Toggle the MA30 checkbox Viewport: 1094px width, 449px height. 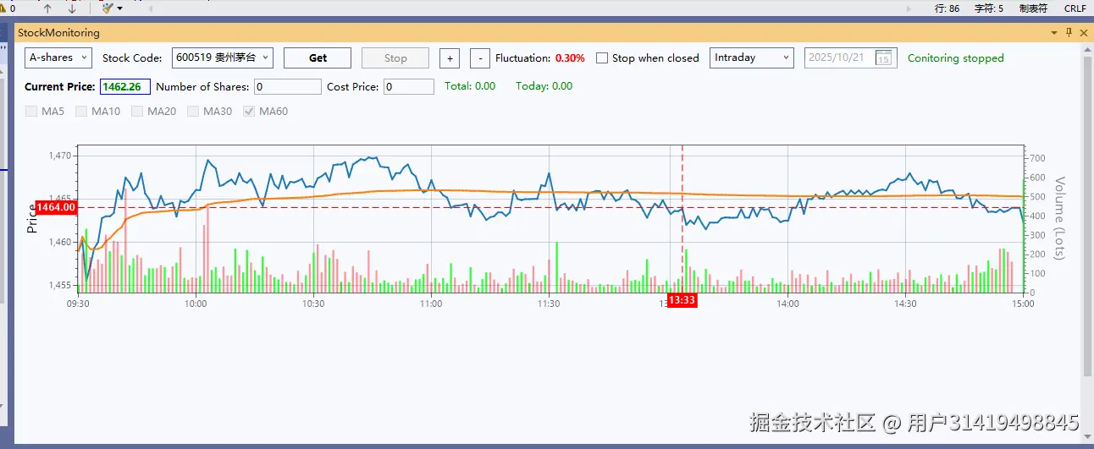(x=193, y=112)
